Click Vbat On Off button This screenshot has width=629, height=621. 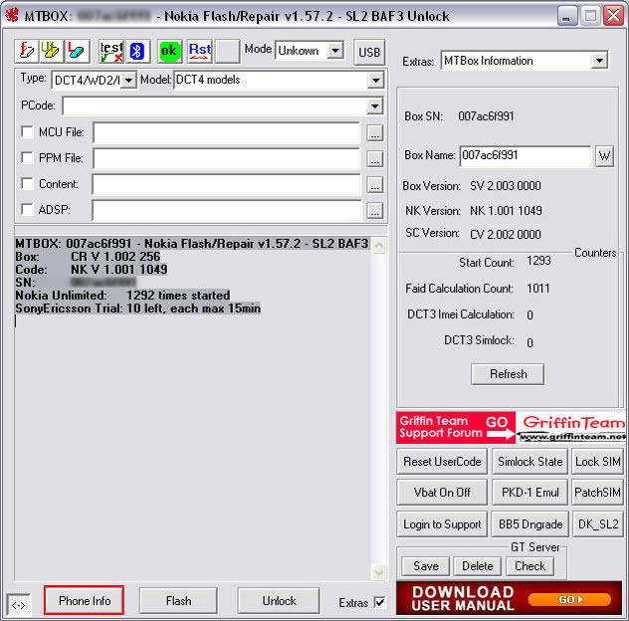pos(442,493)
